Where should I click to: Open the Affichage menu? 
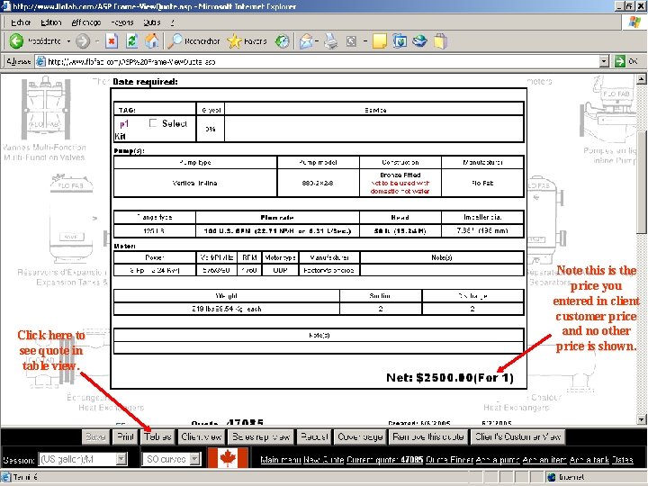tap(86, 22)
